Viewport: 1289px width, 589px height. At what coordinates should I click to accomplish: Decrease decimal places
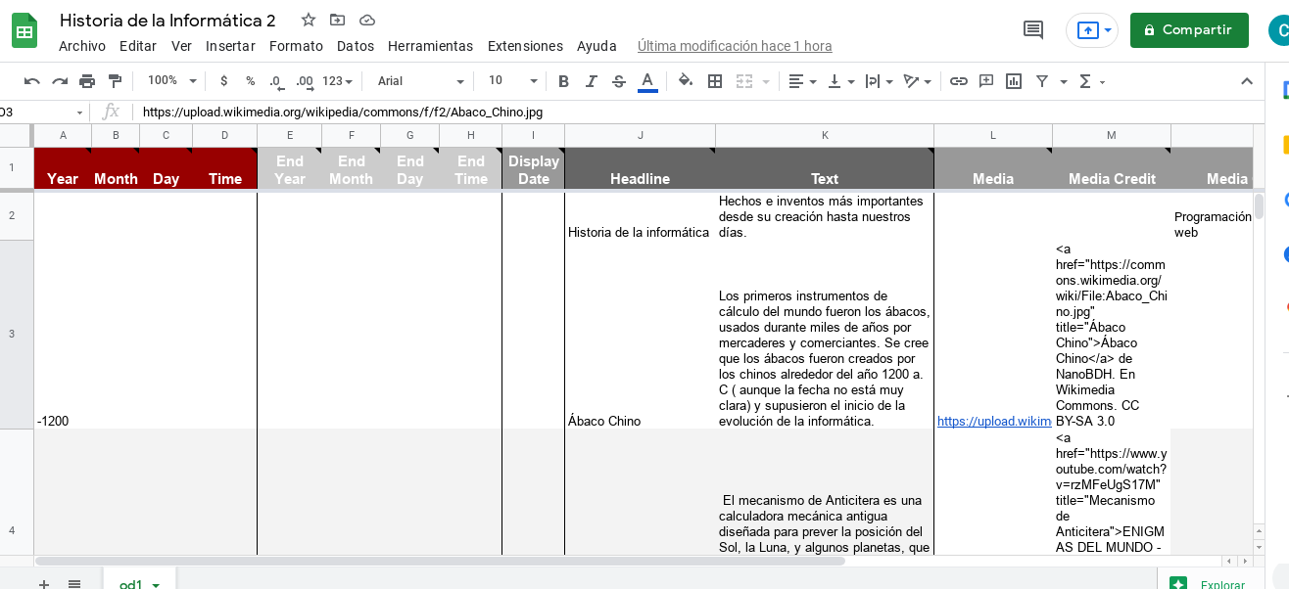coord(276,81)
